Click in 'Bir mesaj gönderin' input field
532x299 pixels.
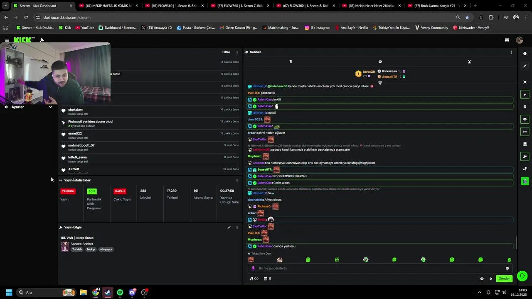pos(380,268)
